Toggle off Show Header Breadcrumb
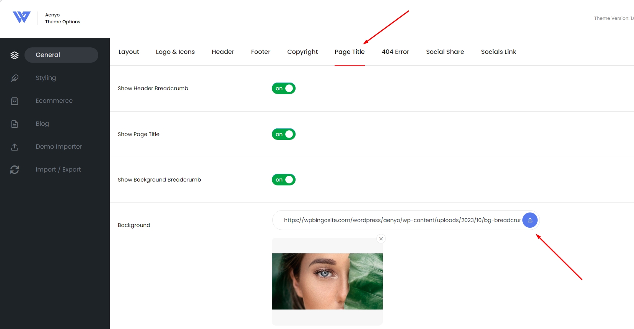Screen dimensions: 634x329 click(x=284, y=88)
